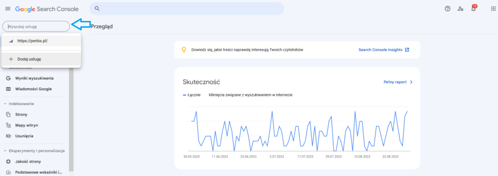This screenshot has height=176, width=498.
Task: Open Wiadomości Google report
Action: (34, 89)
